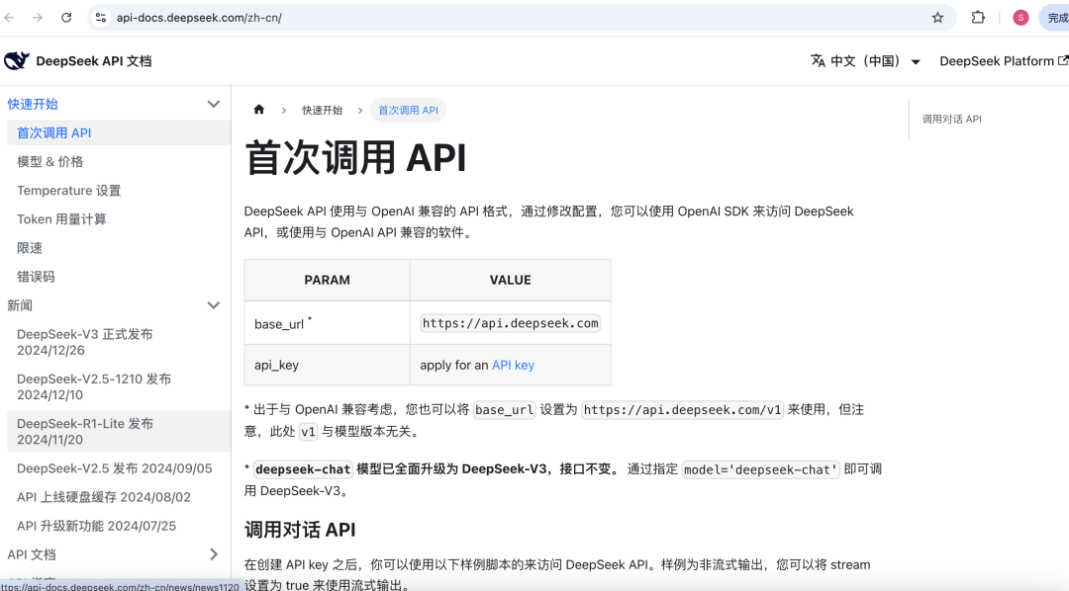The height and width of the screenshot is (591, 1069).
Task: Click the bold deepseek-chat inline code
Action: point(303,469)
